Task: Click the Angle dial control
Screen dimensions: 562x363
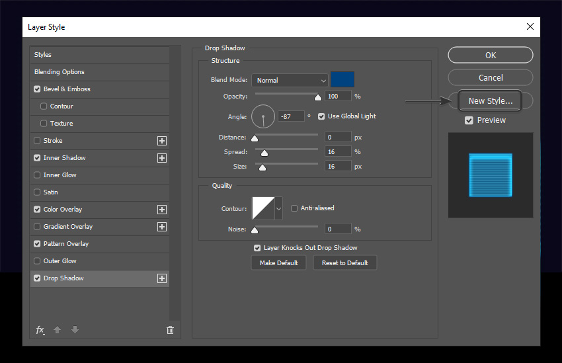Action: 263,116
